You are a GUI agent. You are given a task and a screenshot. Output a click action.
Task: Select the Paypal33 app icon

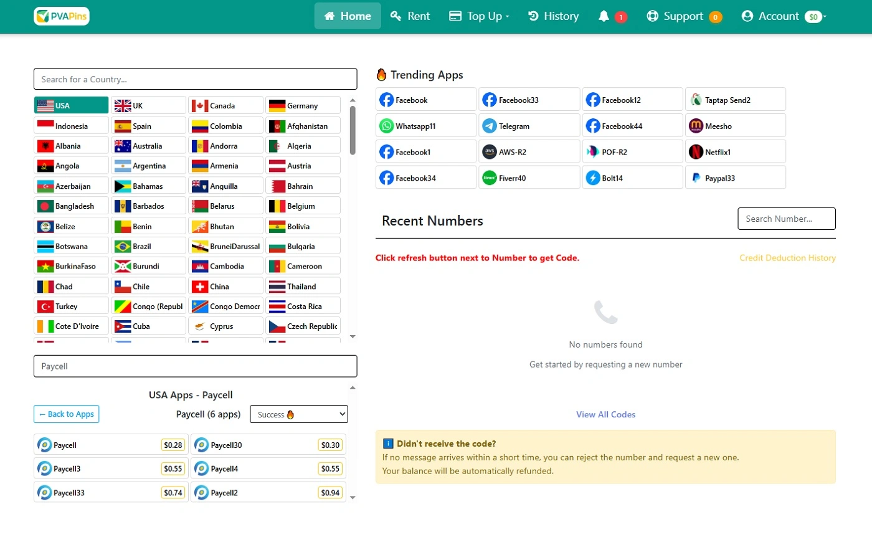tap(696, 178)
